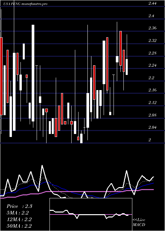Click the 2.36 price axis label
Viewport: 165px width, 231px height.
click(152, 28)
